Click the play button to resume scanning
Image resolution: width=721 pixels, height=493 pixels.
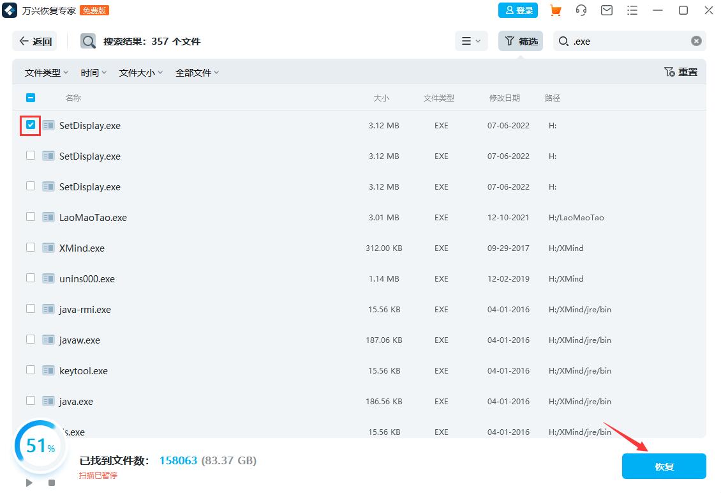click(x=29, y=483)
